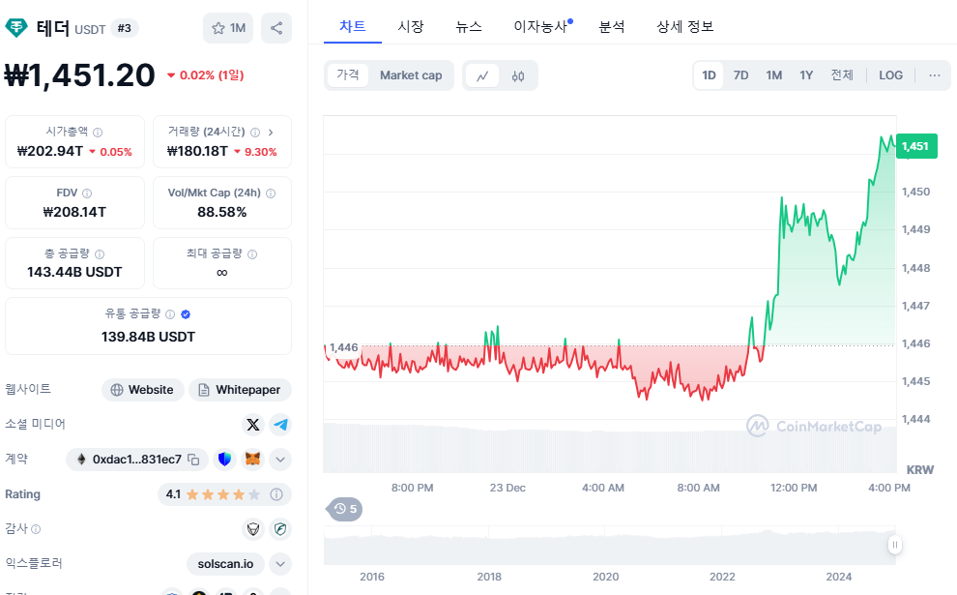957x595 pixels.
Task: Open max supply info icon
Action: pyautogui.click(x=252, y=253)
